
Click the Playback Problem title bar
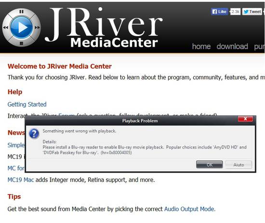(140, 121)
